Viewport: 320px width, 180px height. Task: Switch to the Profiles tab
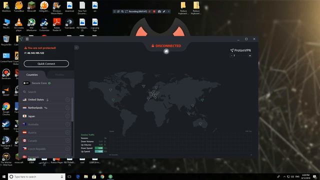point(59,74)
